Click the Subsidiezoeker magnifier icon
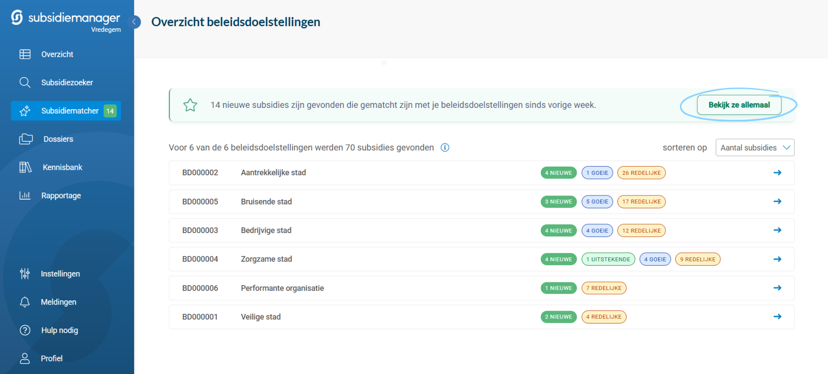 pyautogui.click(x=25, y=82)
